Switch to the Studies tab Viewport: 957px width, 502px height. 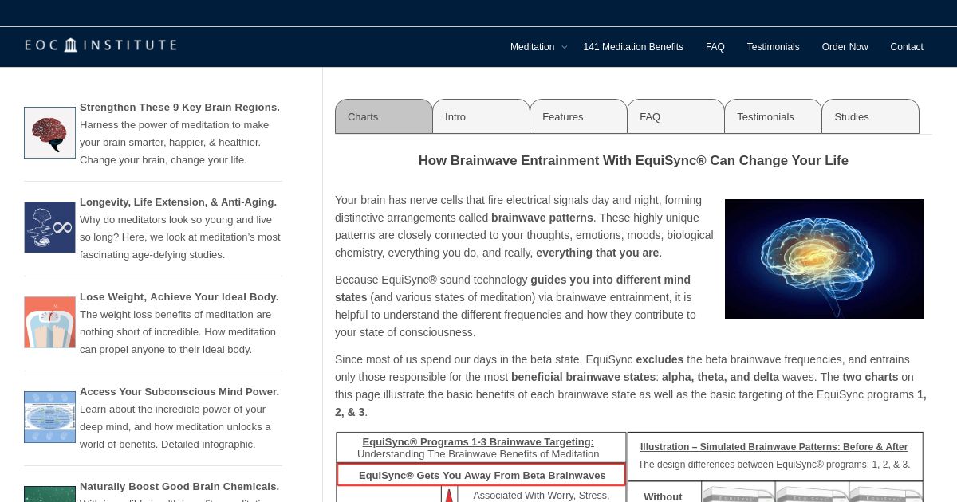coord(870,116)
